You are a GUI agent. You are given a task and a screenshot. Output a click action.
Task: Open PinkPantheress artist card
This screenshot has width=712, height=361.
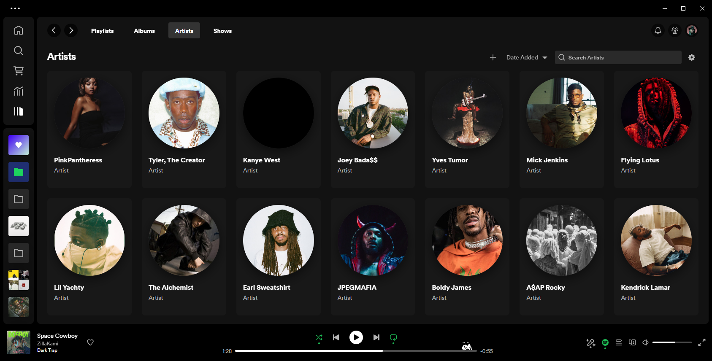point(89,129)
